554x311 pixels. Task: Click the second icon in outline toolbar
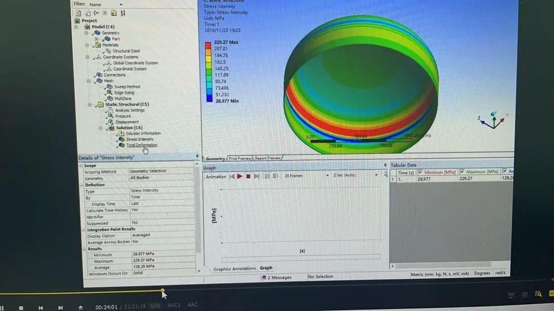[x=88, y=13]
